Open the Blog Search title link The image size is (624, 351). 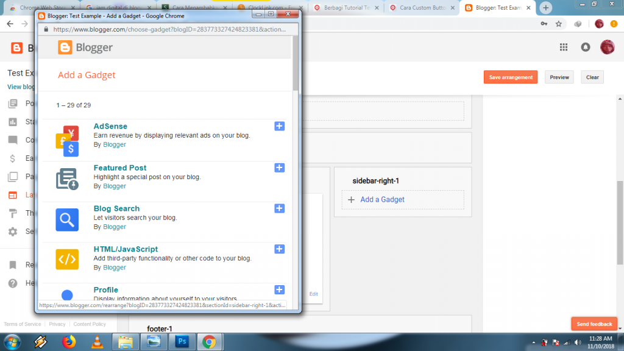tap(116, 208)
